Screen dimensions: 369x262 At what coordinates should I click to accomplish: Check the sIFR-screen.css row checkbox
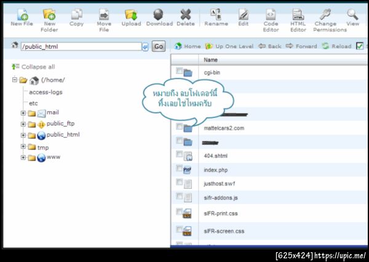pyautogui.click(x=180, y=229)
